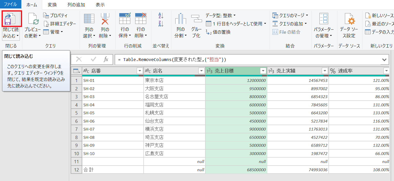The width and height of the screenshot is (394, 181).
Task: Sort ascending with the A-Z icon
Action: coord(161,15)
